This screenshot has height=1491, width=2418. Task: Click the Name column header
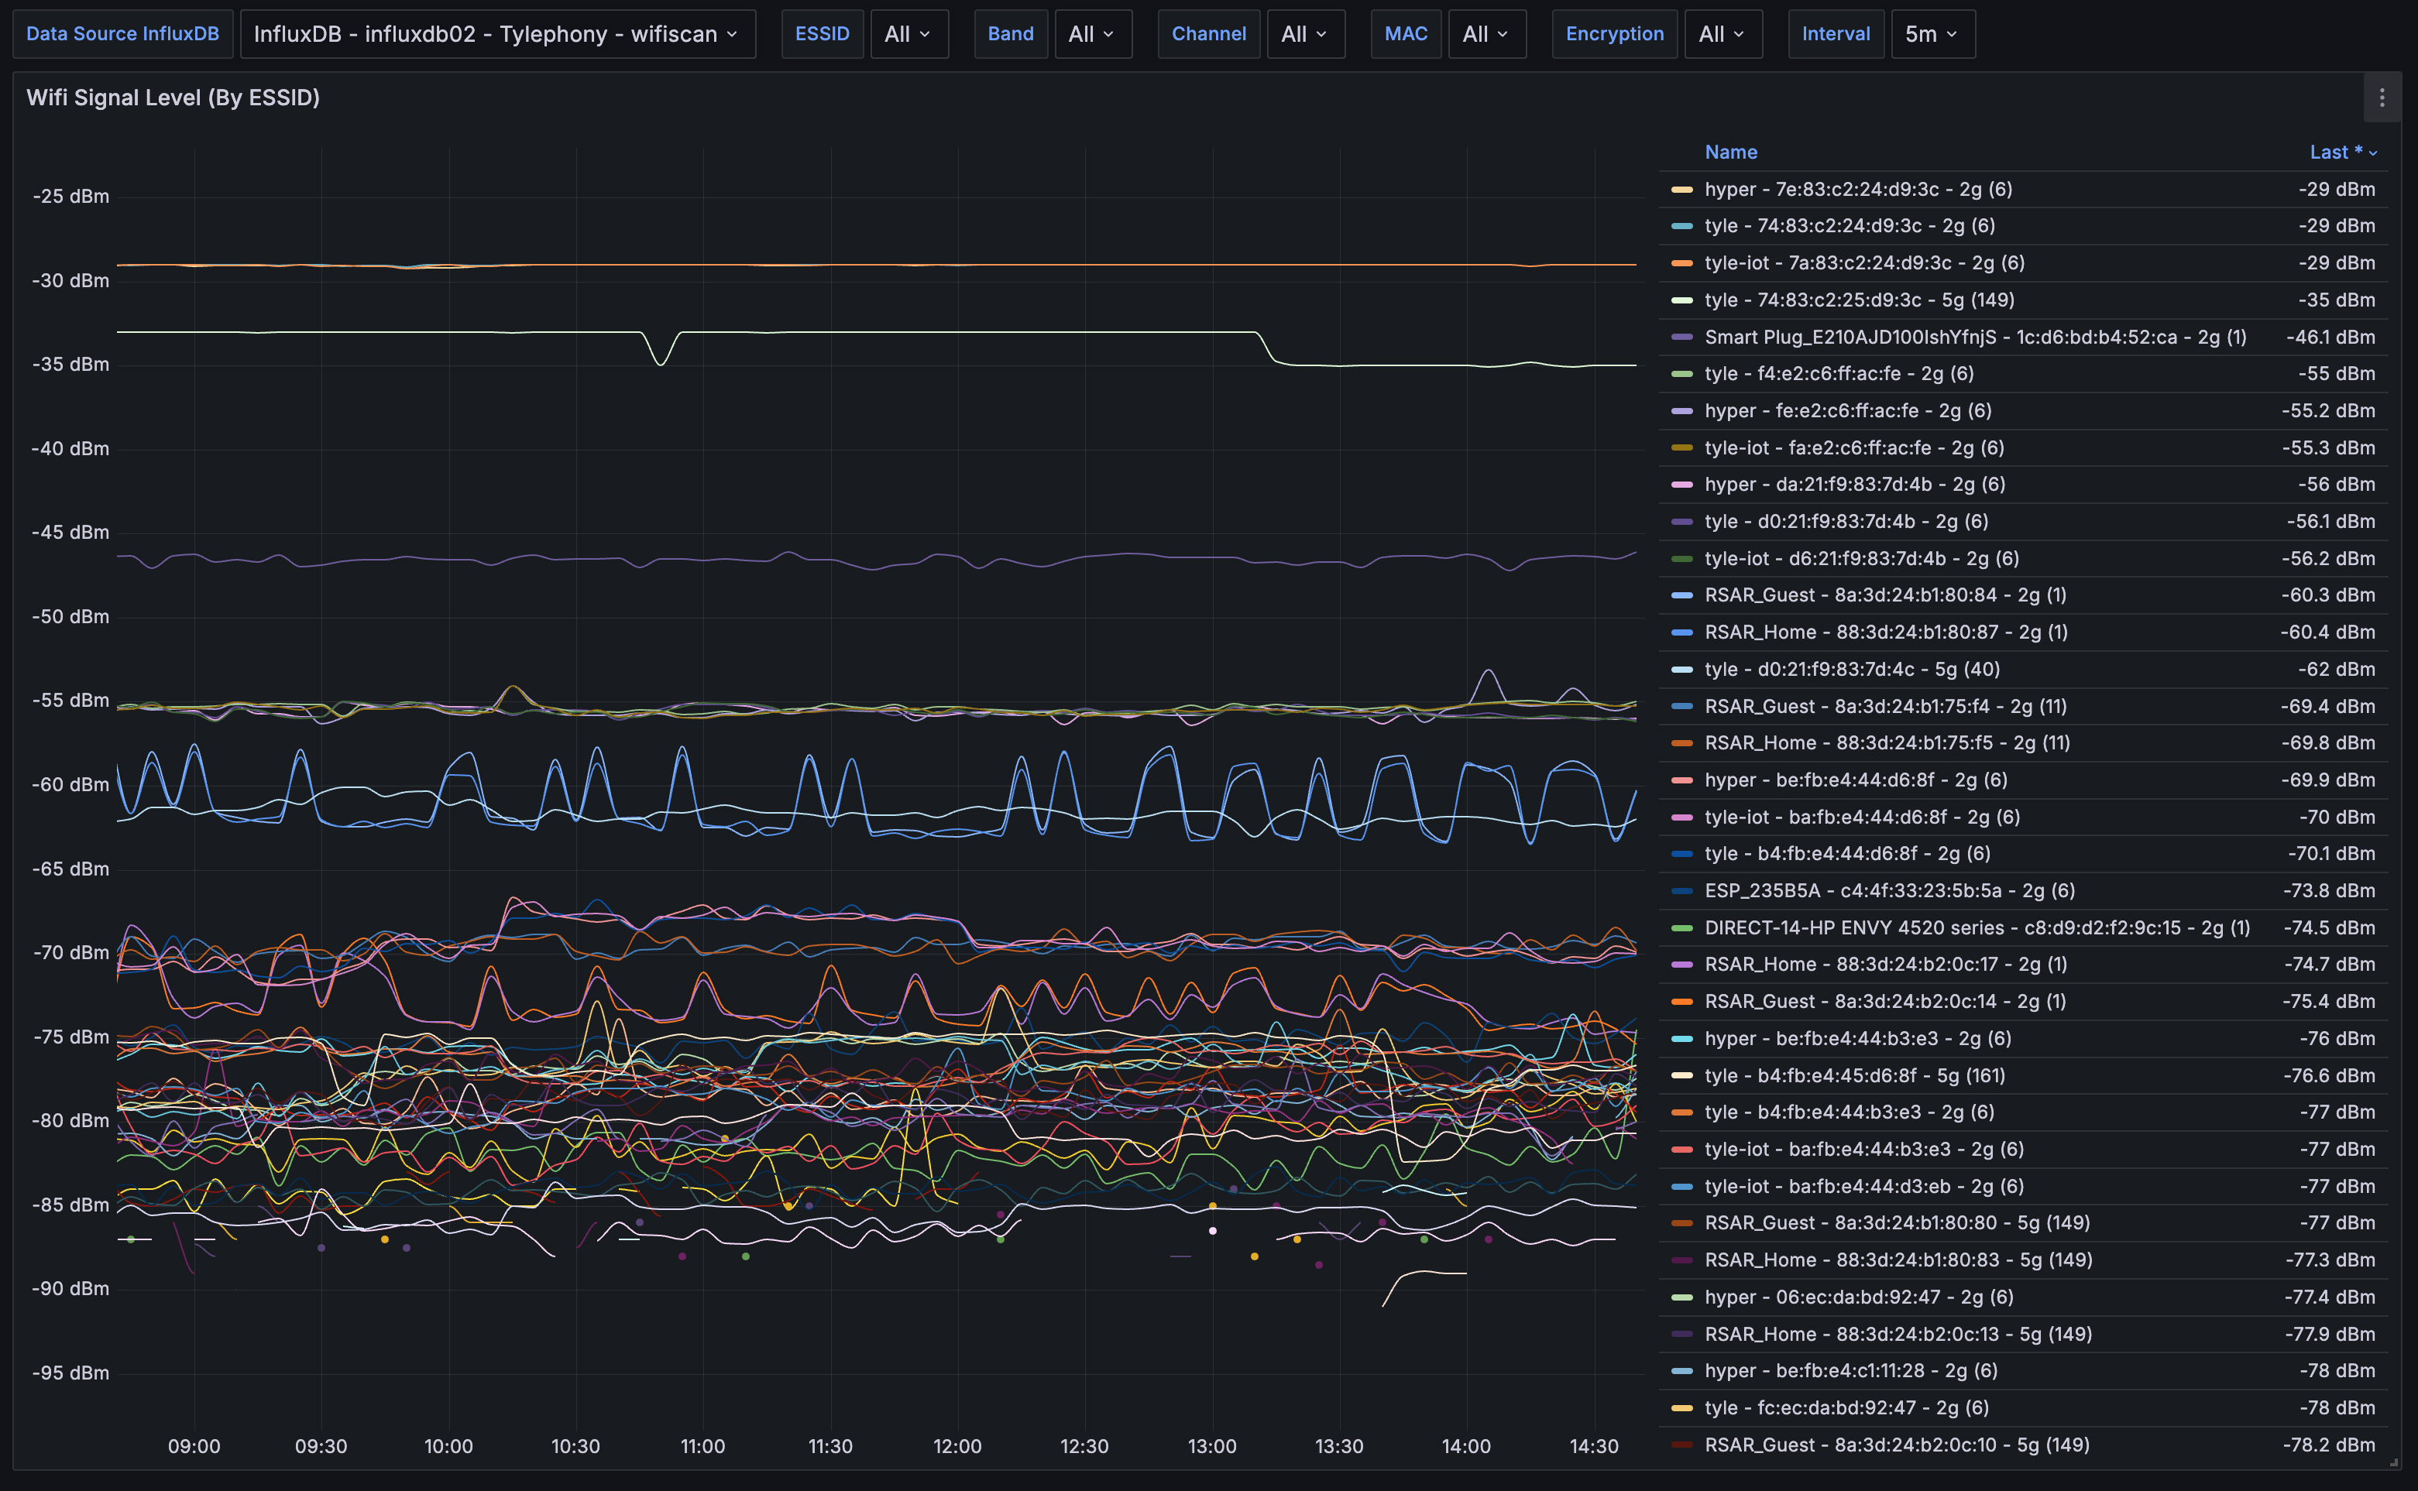click(x=1729, y=153)
